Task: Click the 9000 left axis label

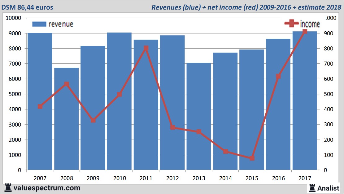Action: click(15, 33)
